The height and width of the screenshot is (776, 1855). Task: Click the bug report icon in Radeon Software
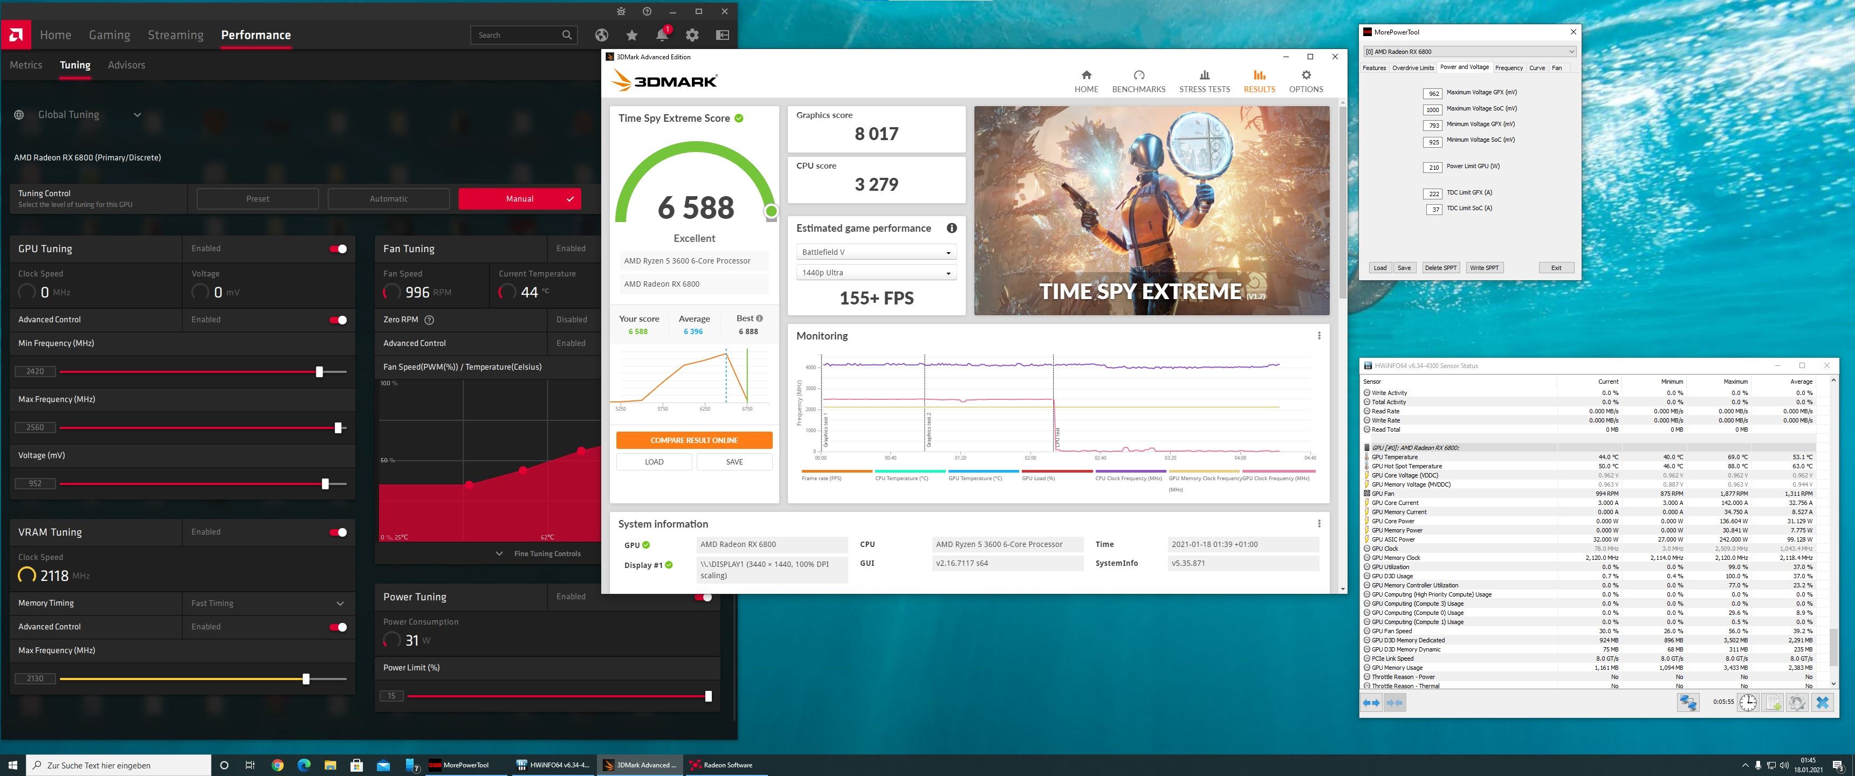pyautogui.click(x=621, y=11)
